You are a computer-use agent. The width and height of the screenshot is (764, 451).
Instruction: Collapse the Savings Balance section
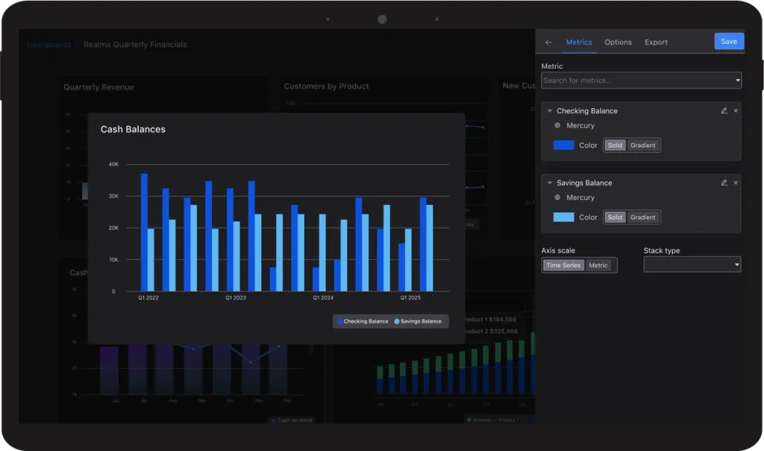[550, 183]
